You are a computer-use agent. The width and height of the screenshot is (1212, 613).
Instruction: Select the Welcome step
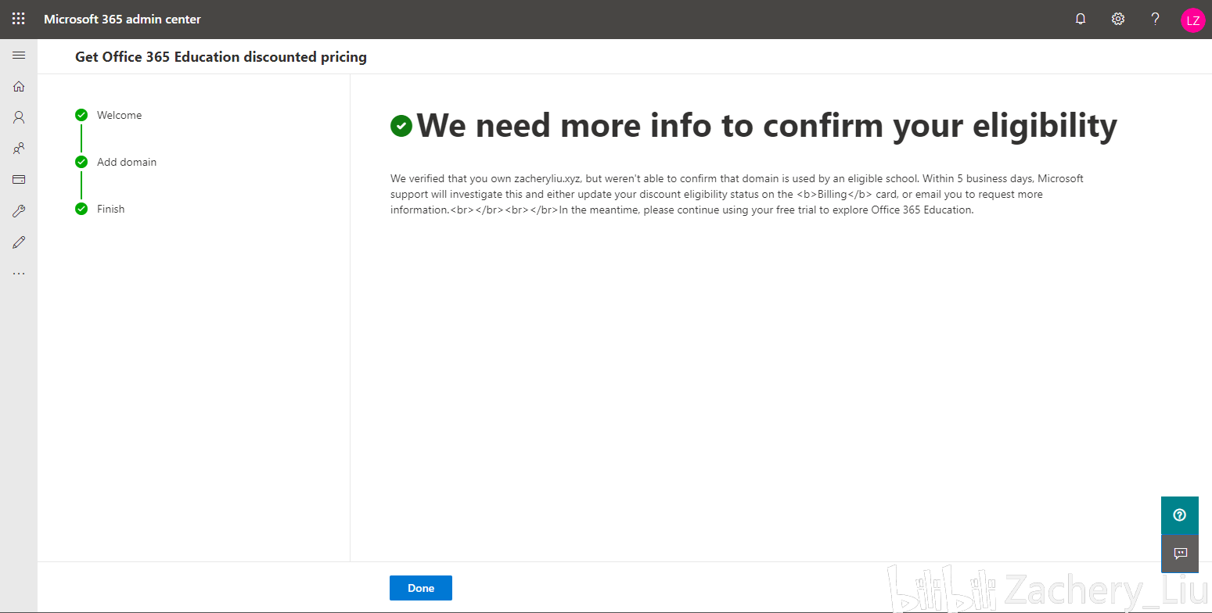(x=119, y=115)
